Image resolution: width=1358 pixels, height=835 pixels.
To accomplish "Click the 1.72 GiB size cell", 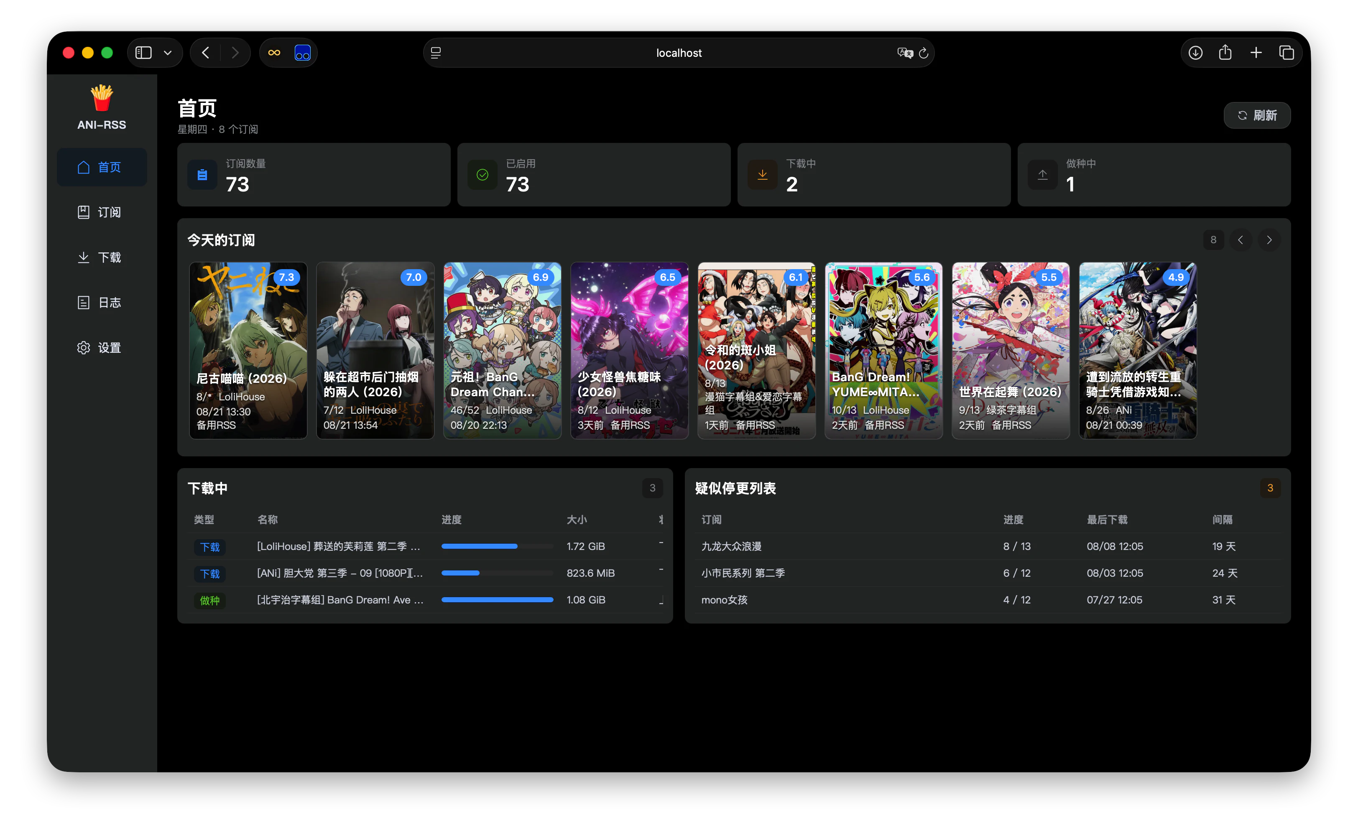I will tap(586, 547).
